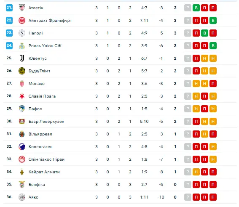
Task: Click the Napoli crest icon
Action: click(22, 33)
